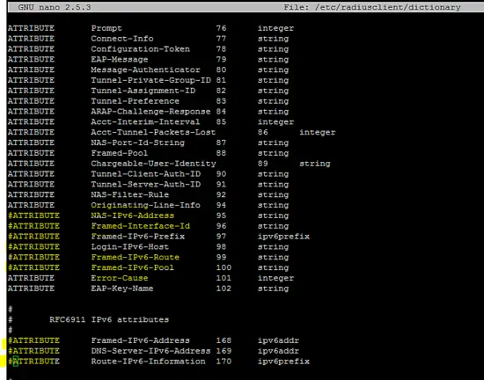Click the file path '/etc/radiusclient/dictionary' in header
484x380 pixels.
(388, 7)
